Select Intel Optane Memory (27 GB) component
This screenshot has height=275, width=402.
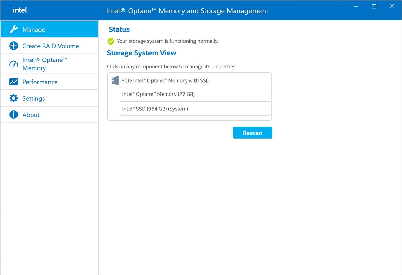(195, 94)
